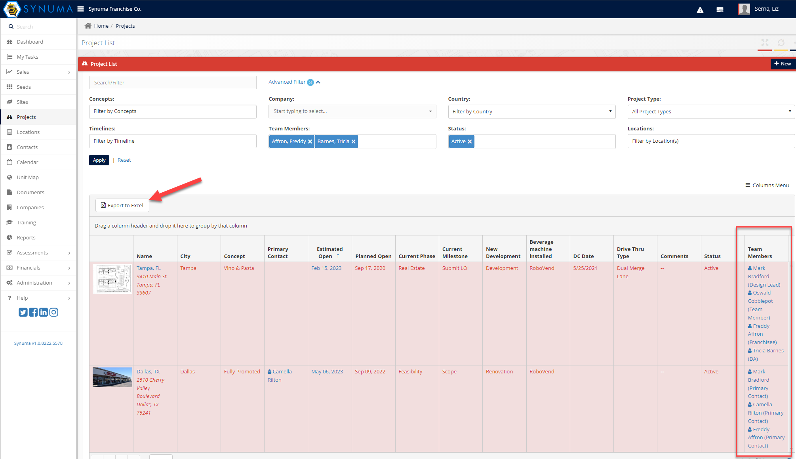Click the refresh icon in Project List header
The width and height of the screenshot is (796, 459).
[781, 42]
